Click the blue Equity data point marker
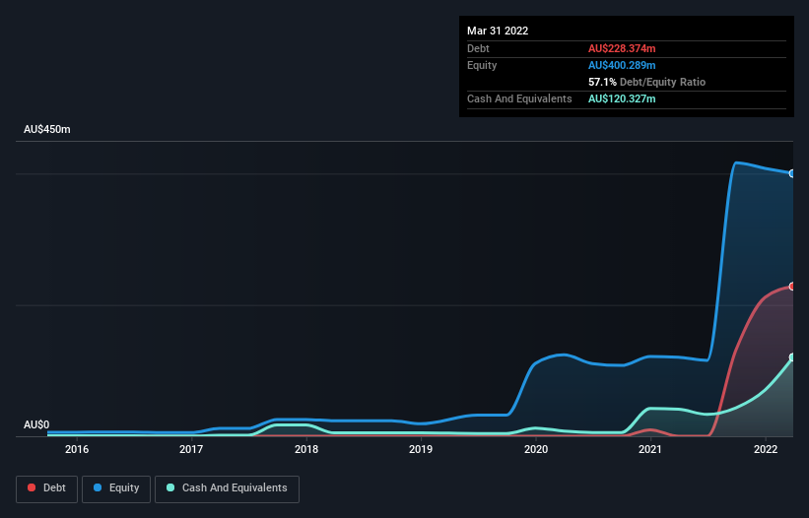Screen dimensions: 809x518 [x=792, y=173]
